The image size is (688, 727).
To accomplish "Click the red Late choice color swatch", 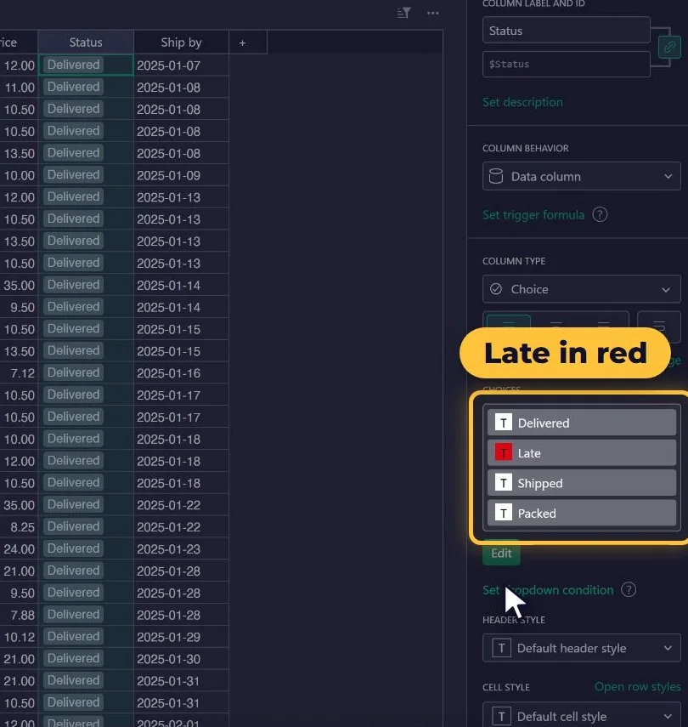I will point(503,452).
